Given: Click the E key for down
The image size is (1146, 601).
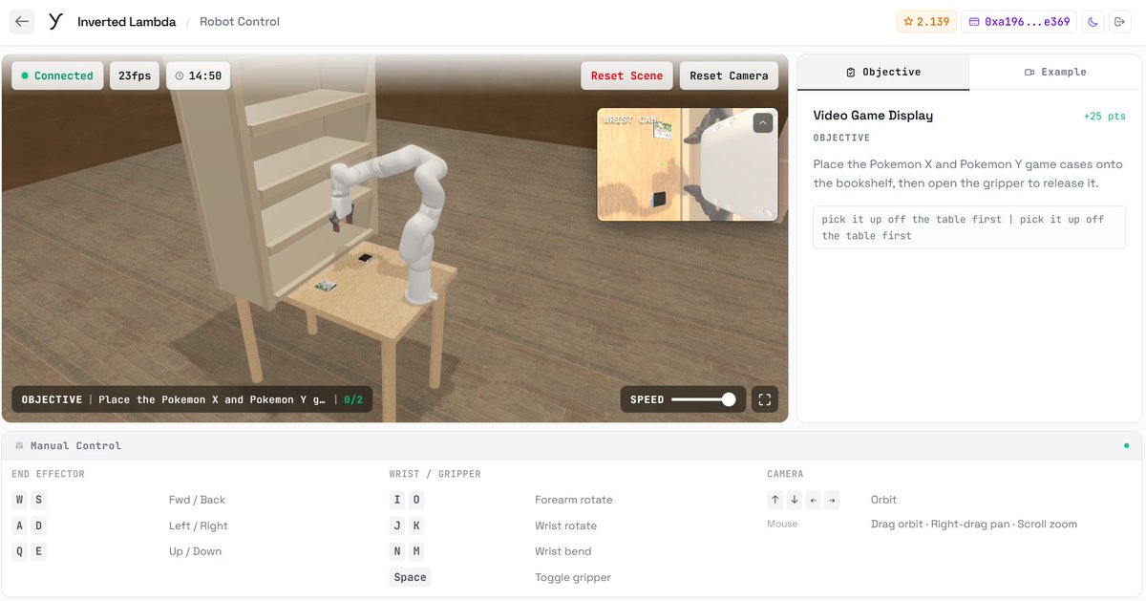Looking at the screenshot, I should point(38,551).
